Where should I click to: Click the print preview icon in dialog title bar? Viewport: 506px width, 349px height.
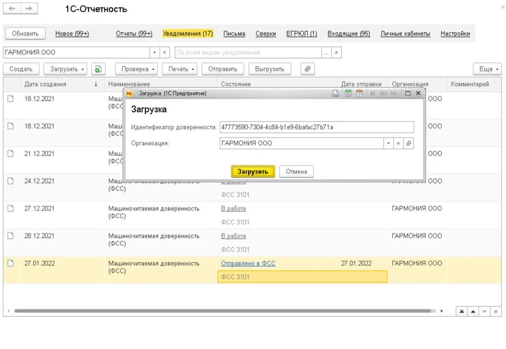(x=336, y=93)
